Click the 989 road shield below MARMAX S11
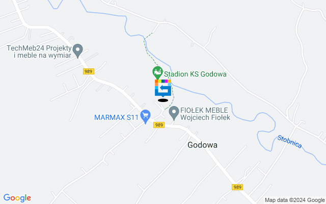Viewport: 326px width, 204px height. pyautogui.click(x=159, y=125)
